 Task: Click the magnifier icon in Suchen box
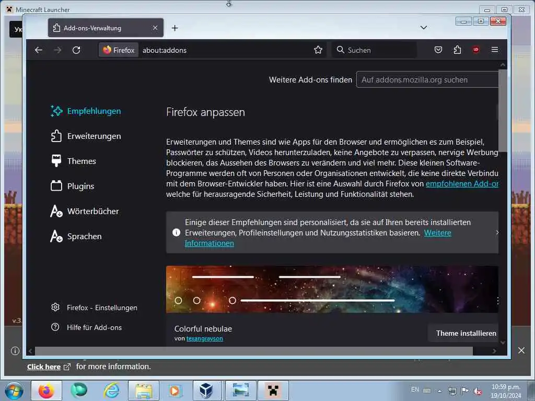(x=340, y=50)
